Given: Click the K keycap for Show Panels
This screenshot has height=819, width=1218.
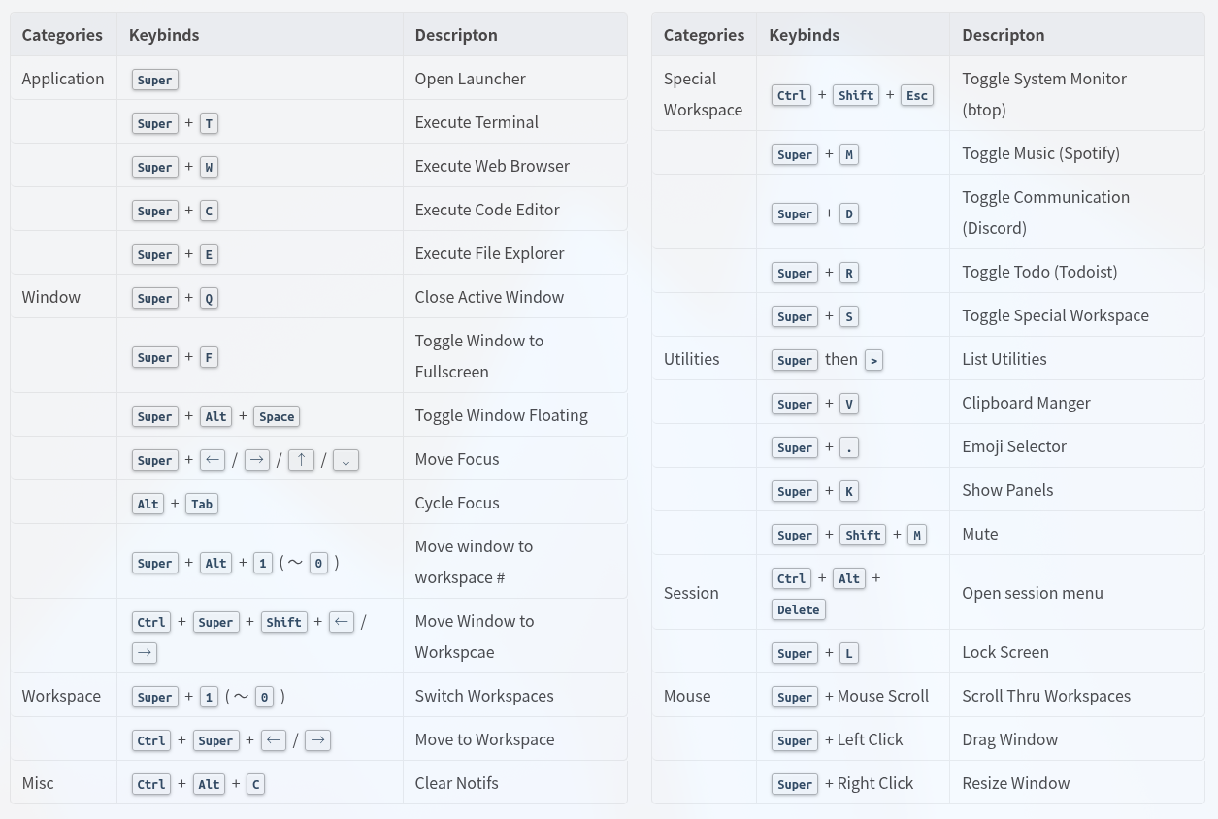Looking at the screenshot, I should pyautogui.click(x=849, y=491).
